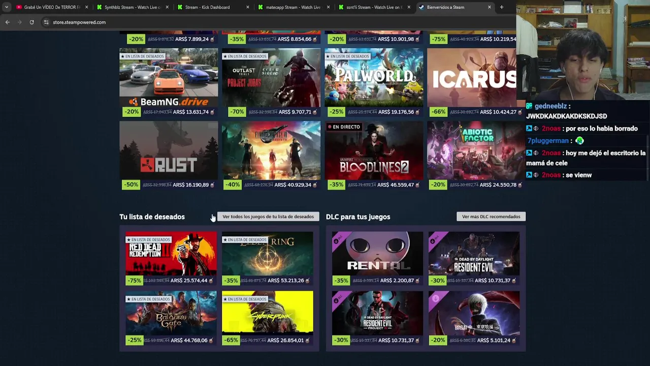The width and height of the screenshot is (650, 366).
Task: Open Red Dead Redemption II wishlist item
Action: coord(171,259)
